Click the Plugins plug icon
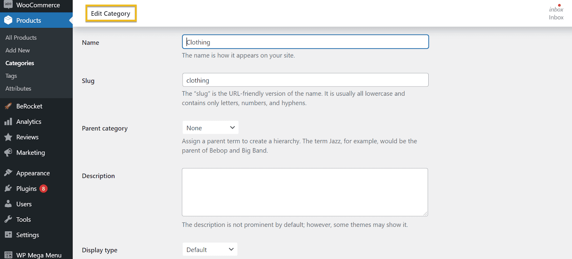Image resolution: width=572 pixels, height=259 pixels. (x=8, y=188)
